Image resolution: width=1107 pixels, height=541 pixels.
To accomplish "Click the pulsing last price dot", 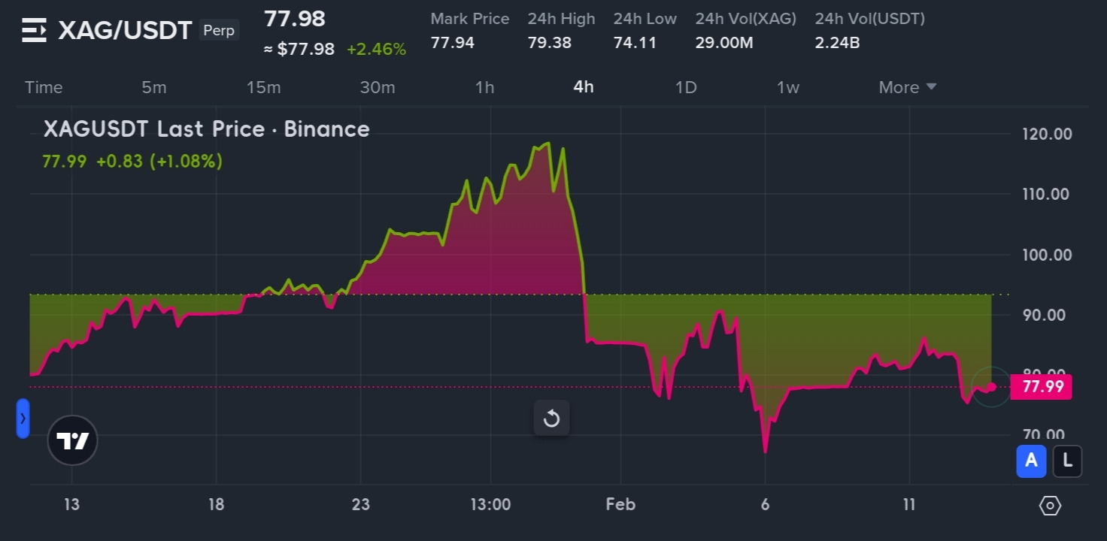I will [x=991, y=387].
